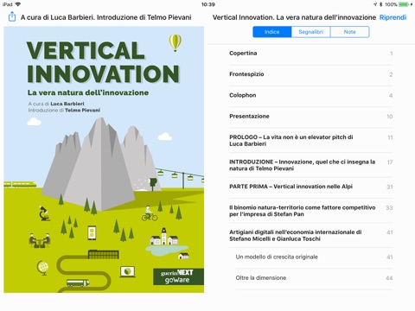Go to the Frontespizio chapter
This screenshot has width=415, height=311.
click(311, 74)
